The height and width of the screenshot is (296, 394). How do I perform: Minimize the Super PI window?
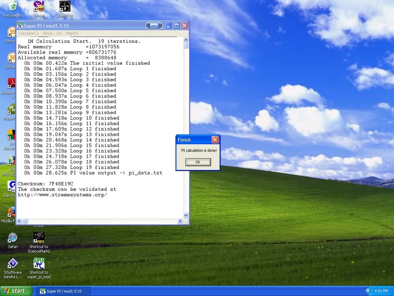click(169, 25)
